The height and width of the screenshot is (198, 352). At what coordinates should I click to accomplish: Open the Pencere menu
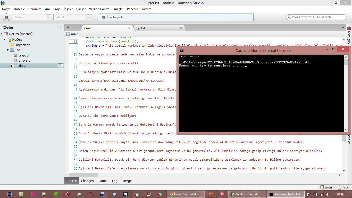(x=132, y=9)
